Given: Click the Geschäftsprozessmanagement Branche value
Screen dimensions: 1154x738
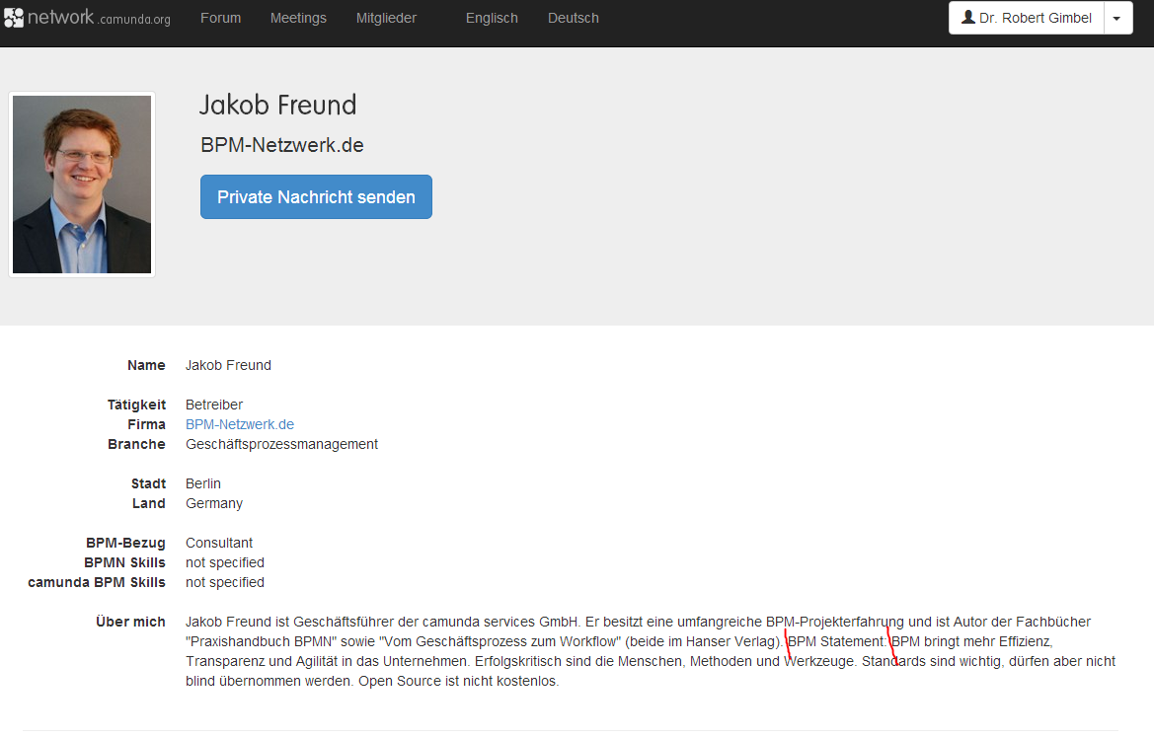Looking at the screenshot, I should (x=281, y=444).
